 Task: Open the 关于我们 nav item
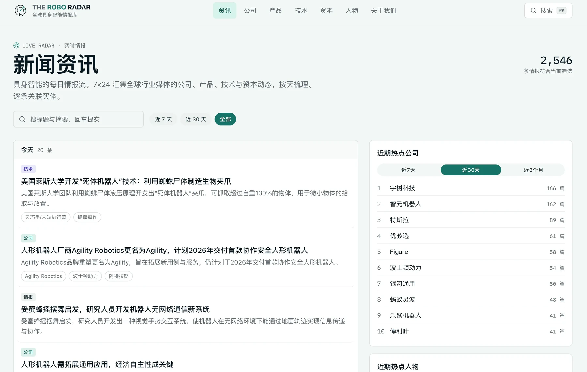pos(384,10)
